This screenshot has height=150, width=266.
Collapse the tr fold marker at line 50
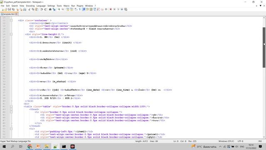coord(11,129)
